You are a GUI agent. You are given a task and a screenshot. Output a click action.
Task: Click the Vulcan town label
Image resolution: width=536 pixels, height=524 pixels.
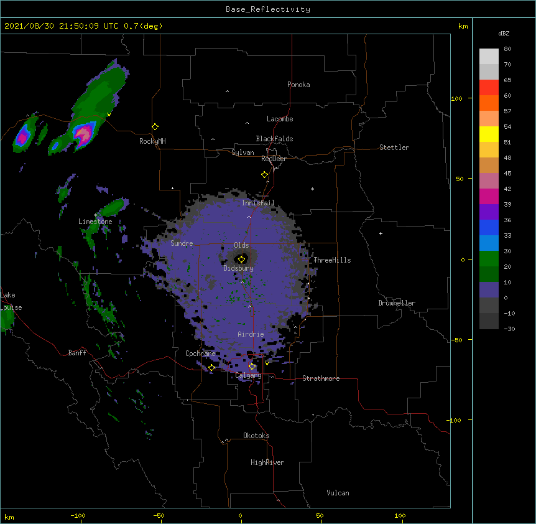click(338, 493)
